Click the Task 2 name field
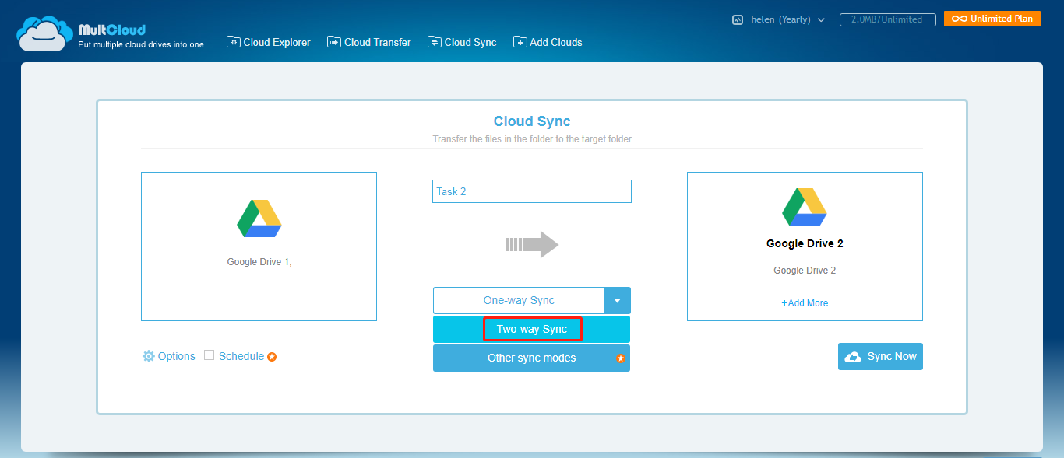 pyautogui.click(x=532, y=191)
